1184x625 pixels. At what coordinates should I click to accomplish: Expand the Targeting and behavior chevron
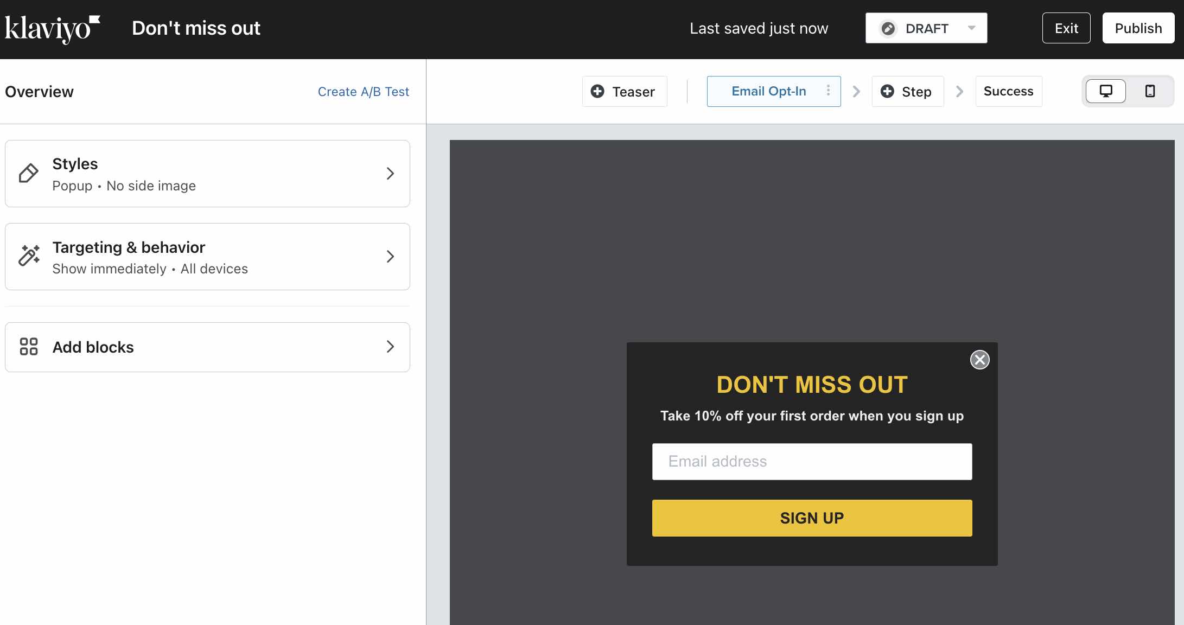click(389, 257)
